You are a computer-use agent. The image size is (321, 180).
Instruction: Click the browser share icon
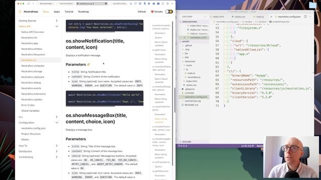pos(163,3)
